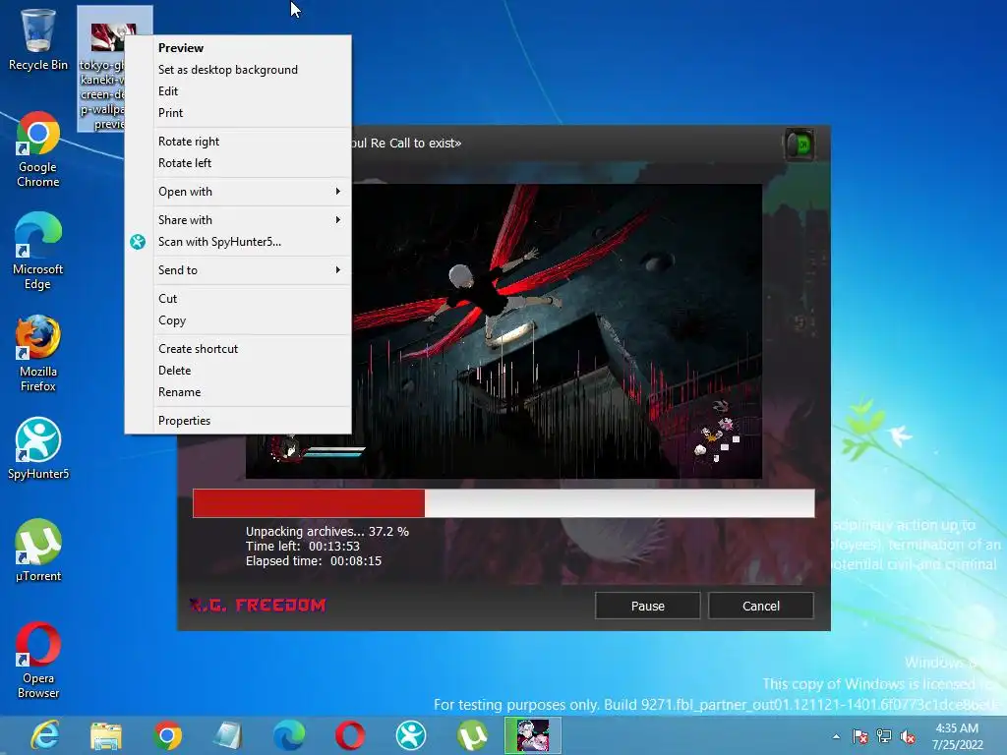Cancel the game installation
The width and height of the screenshot is (1007, 755).
[x=761, y=606]
